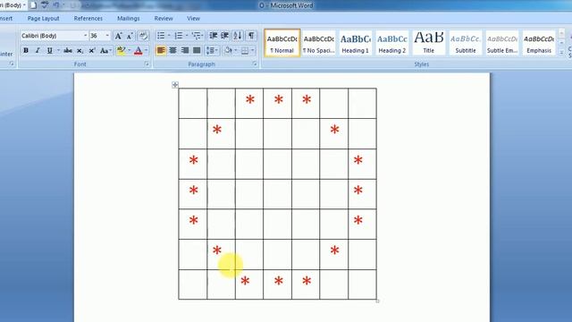Start a numbered list
Viewport: 572px width, 322px height.
(179, 36)
